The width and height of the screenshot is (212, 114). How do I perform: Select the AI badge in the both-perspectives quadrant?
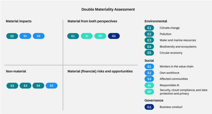click(87, 36)
